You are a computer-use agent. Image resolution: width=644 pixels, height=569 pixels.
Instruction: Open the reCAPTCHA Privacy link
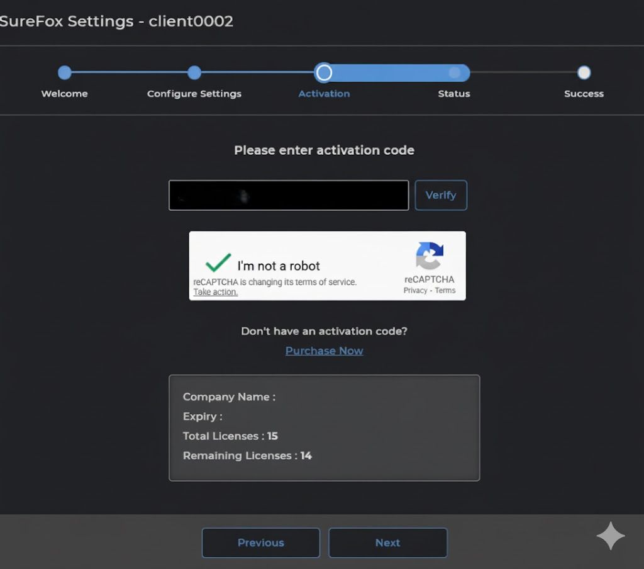click(415, 291)
